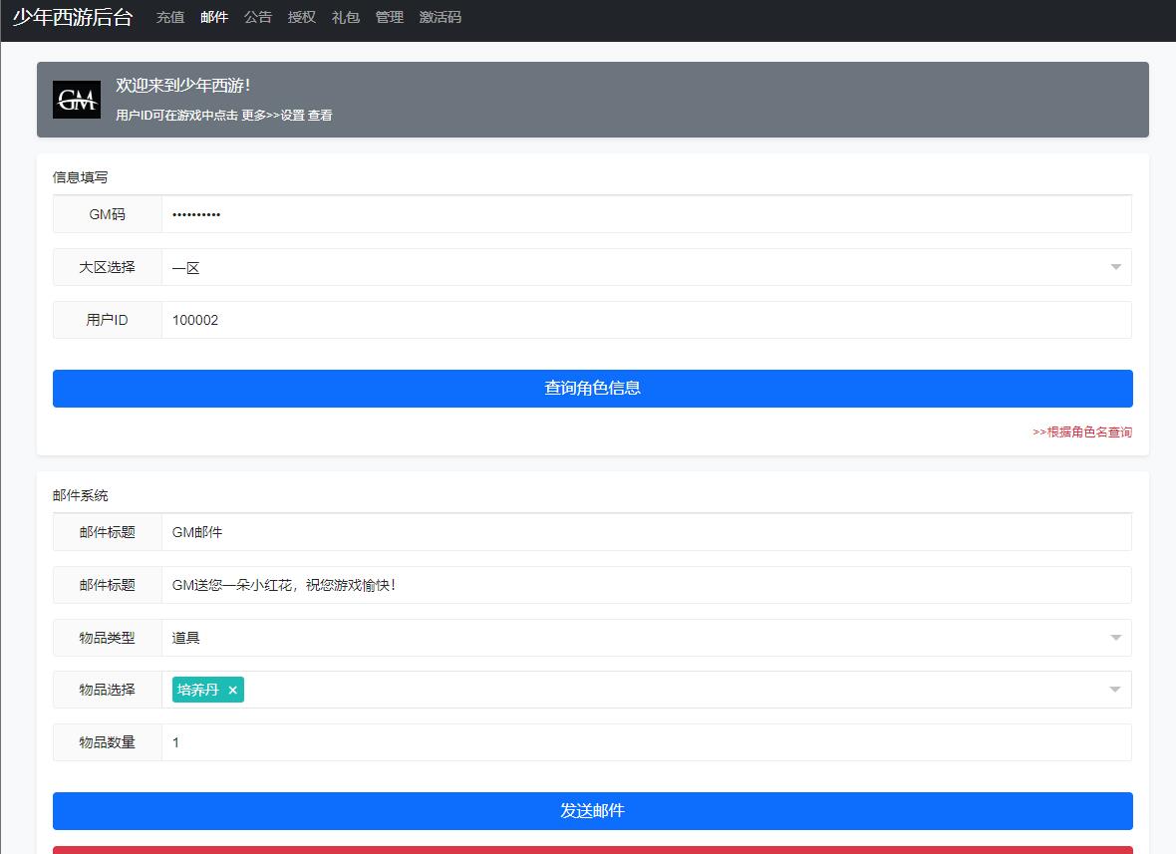The image size is (1176, 854).
Task: Go to the 授权 nav tab
Action: [x=302, y=17]
